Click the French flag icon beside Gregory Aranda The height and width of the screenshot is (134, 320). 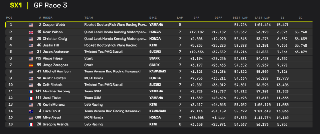click(31, 124)
